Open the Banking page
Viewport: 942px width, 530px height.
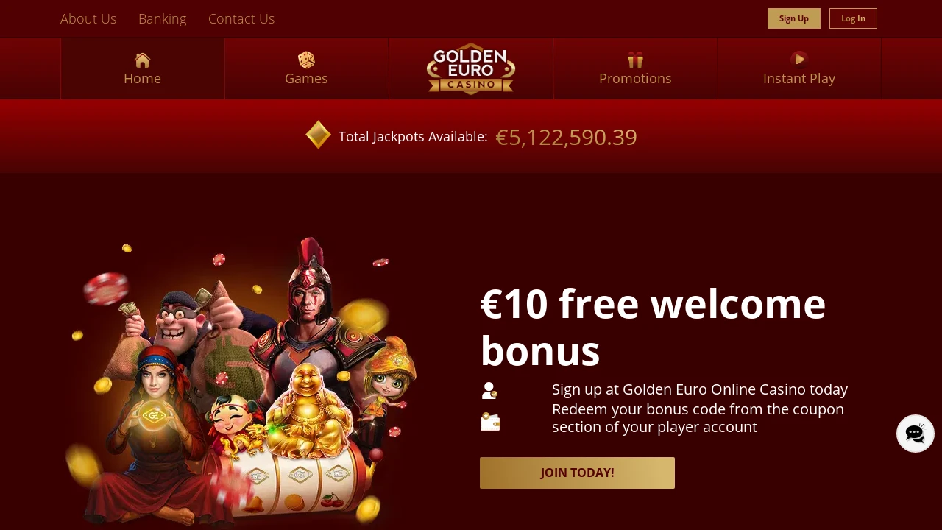(163, 18)
